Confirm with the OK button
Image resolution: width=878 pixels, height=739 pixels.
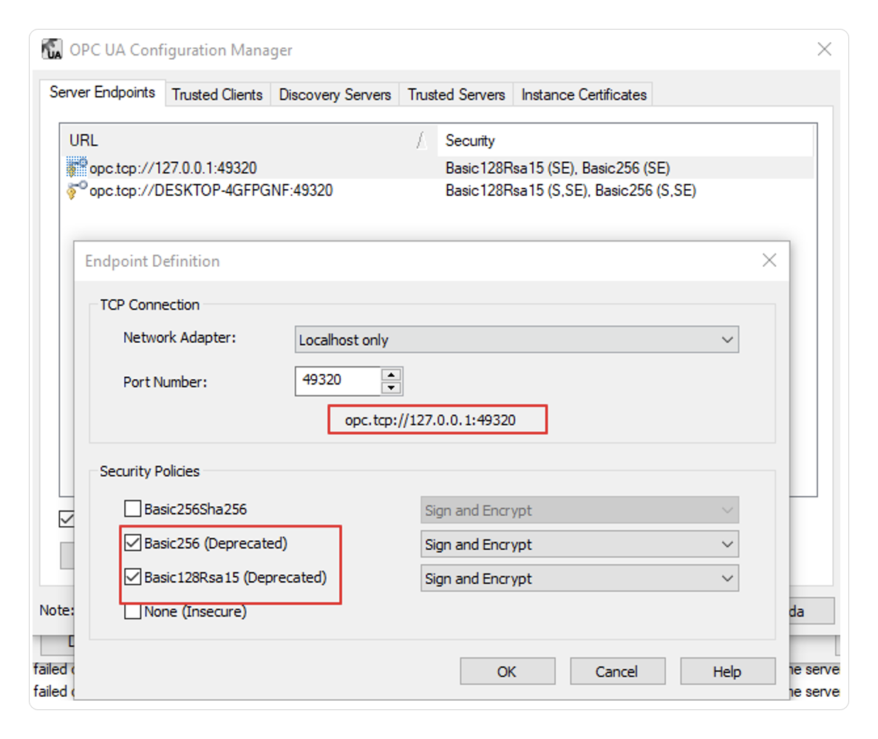(x=507, y=671)
